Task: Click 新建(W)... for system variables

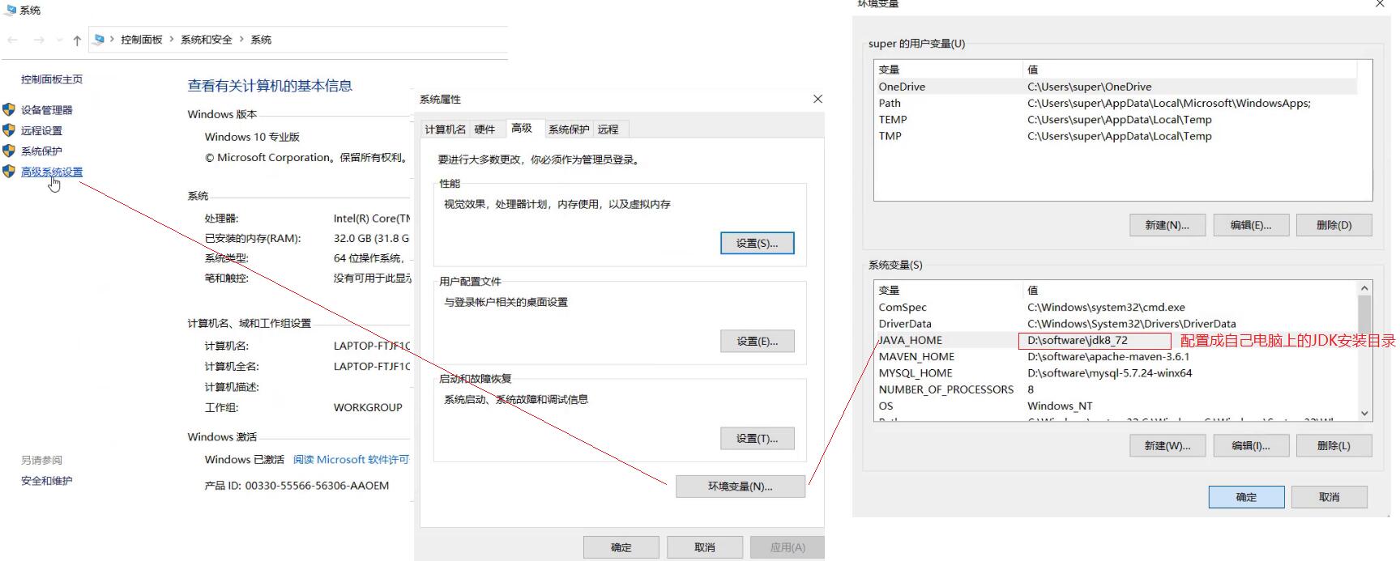Action: [x=1167, y=445]
